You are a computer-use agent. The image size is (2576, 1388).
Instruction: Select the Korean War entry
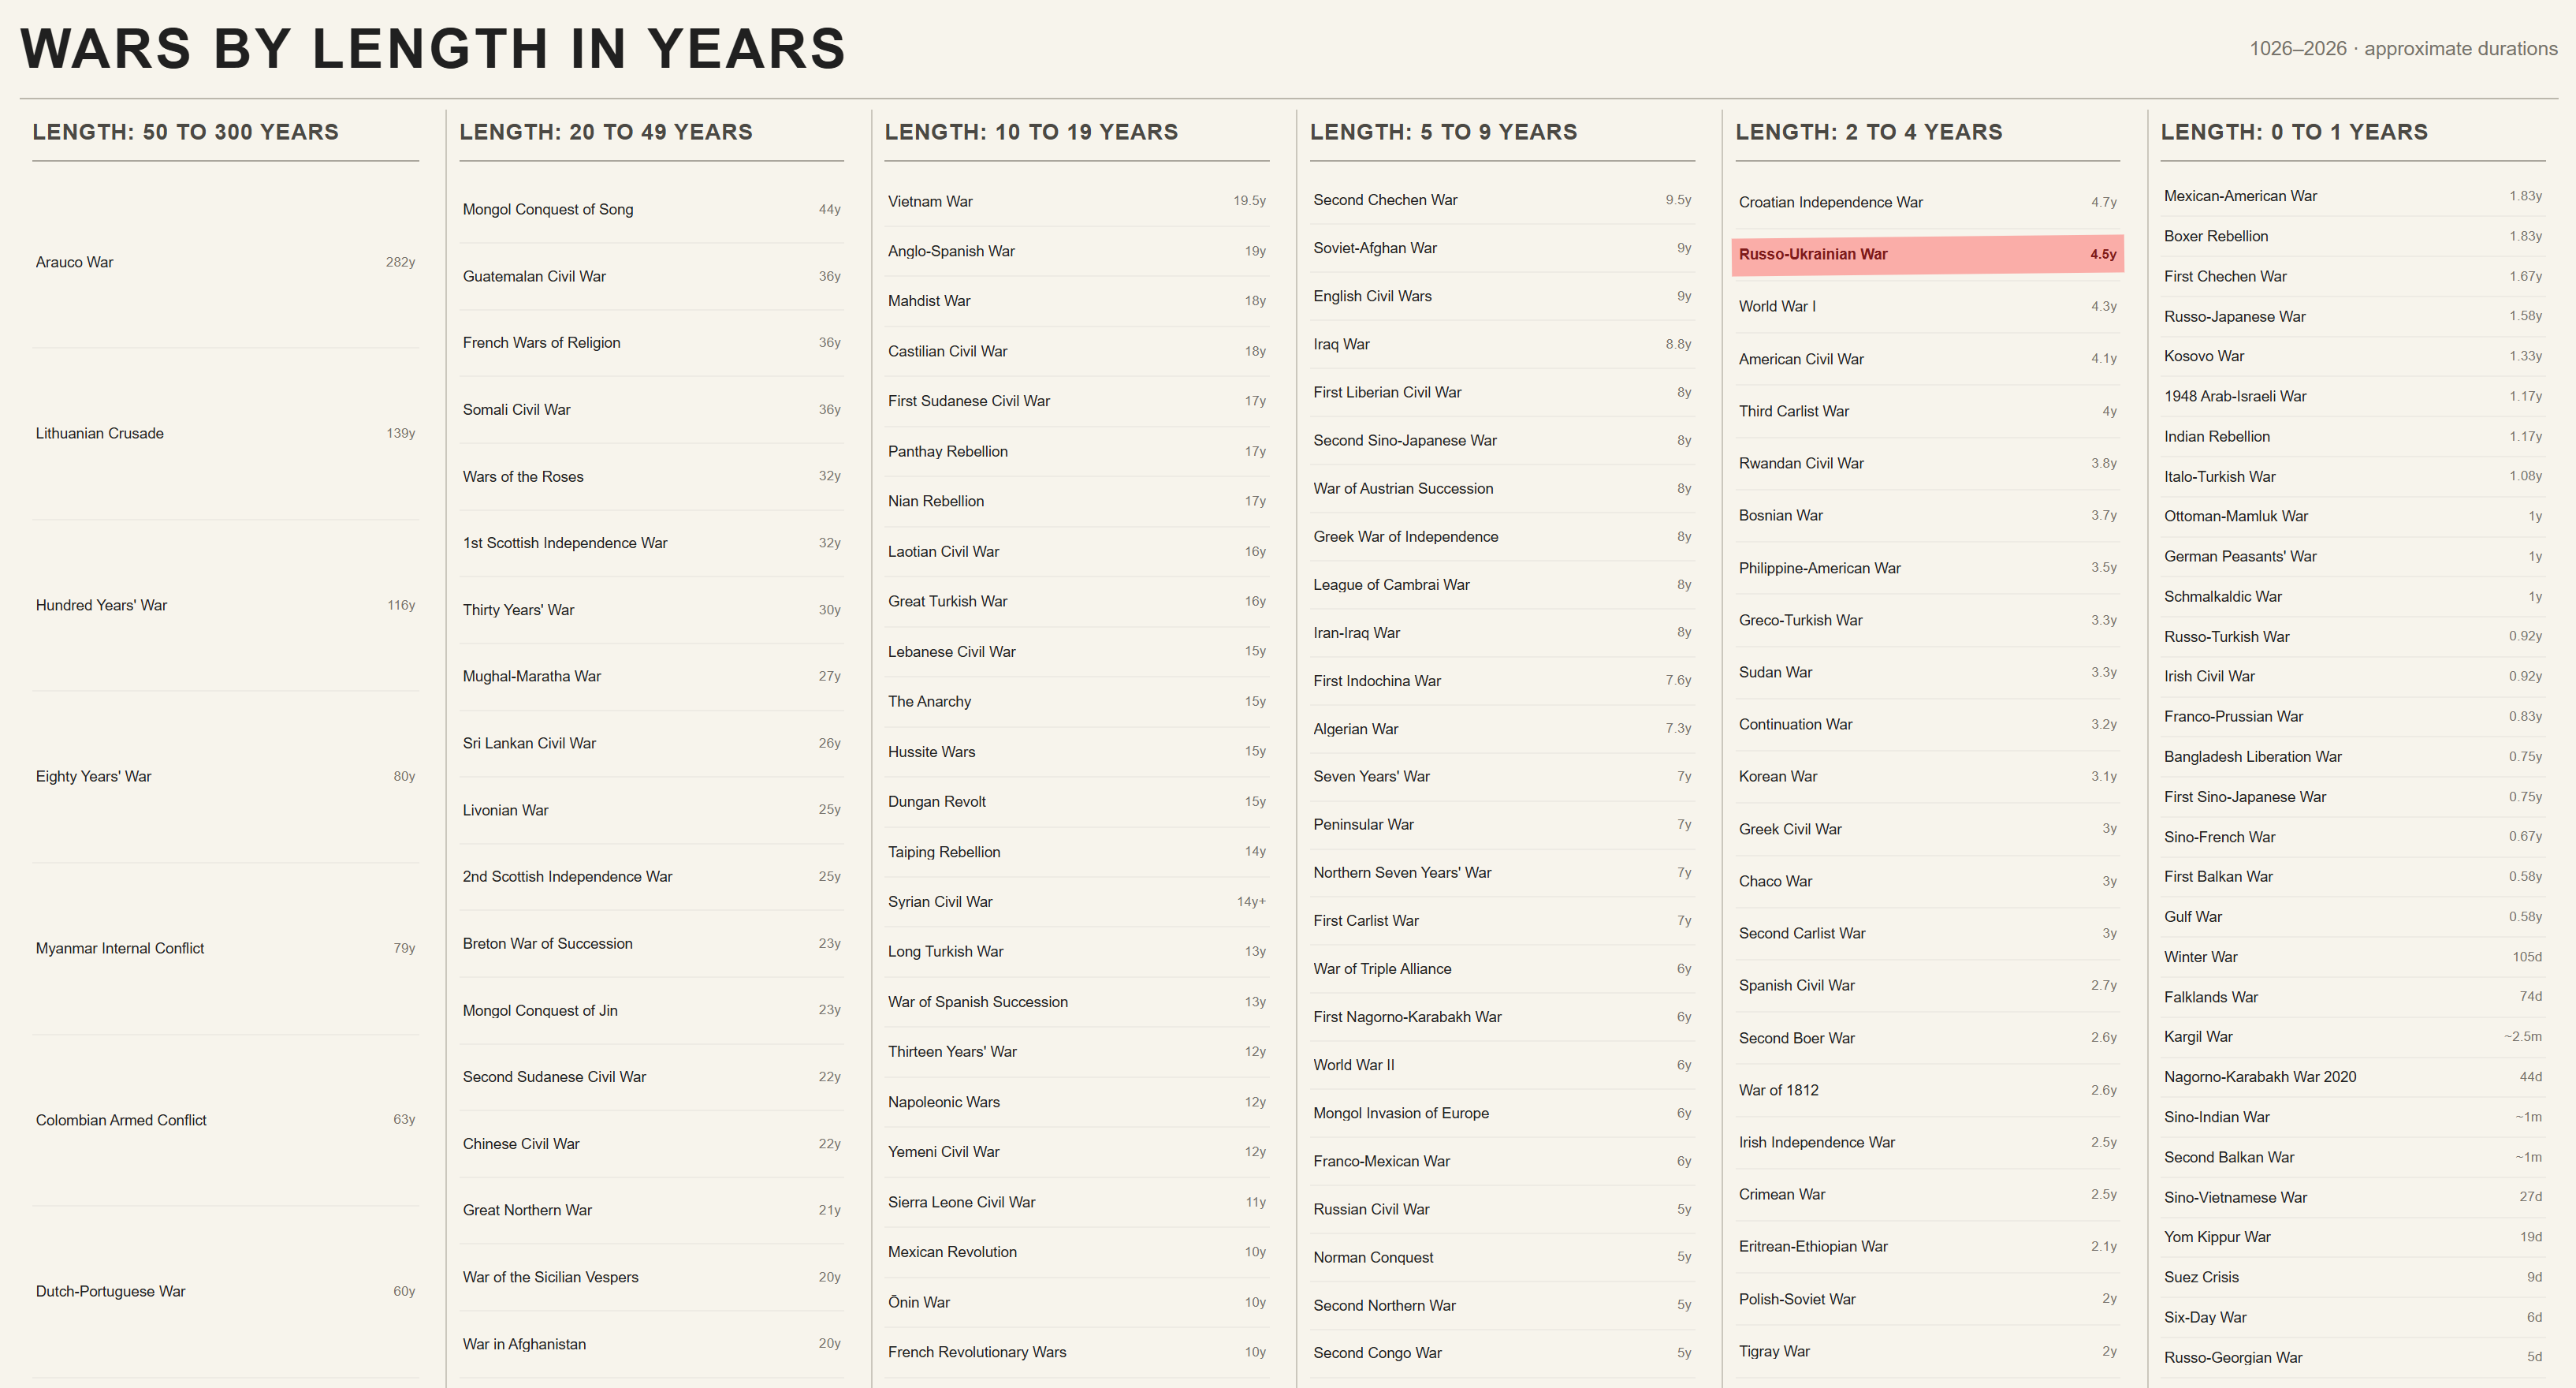point(1927,777)
